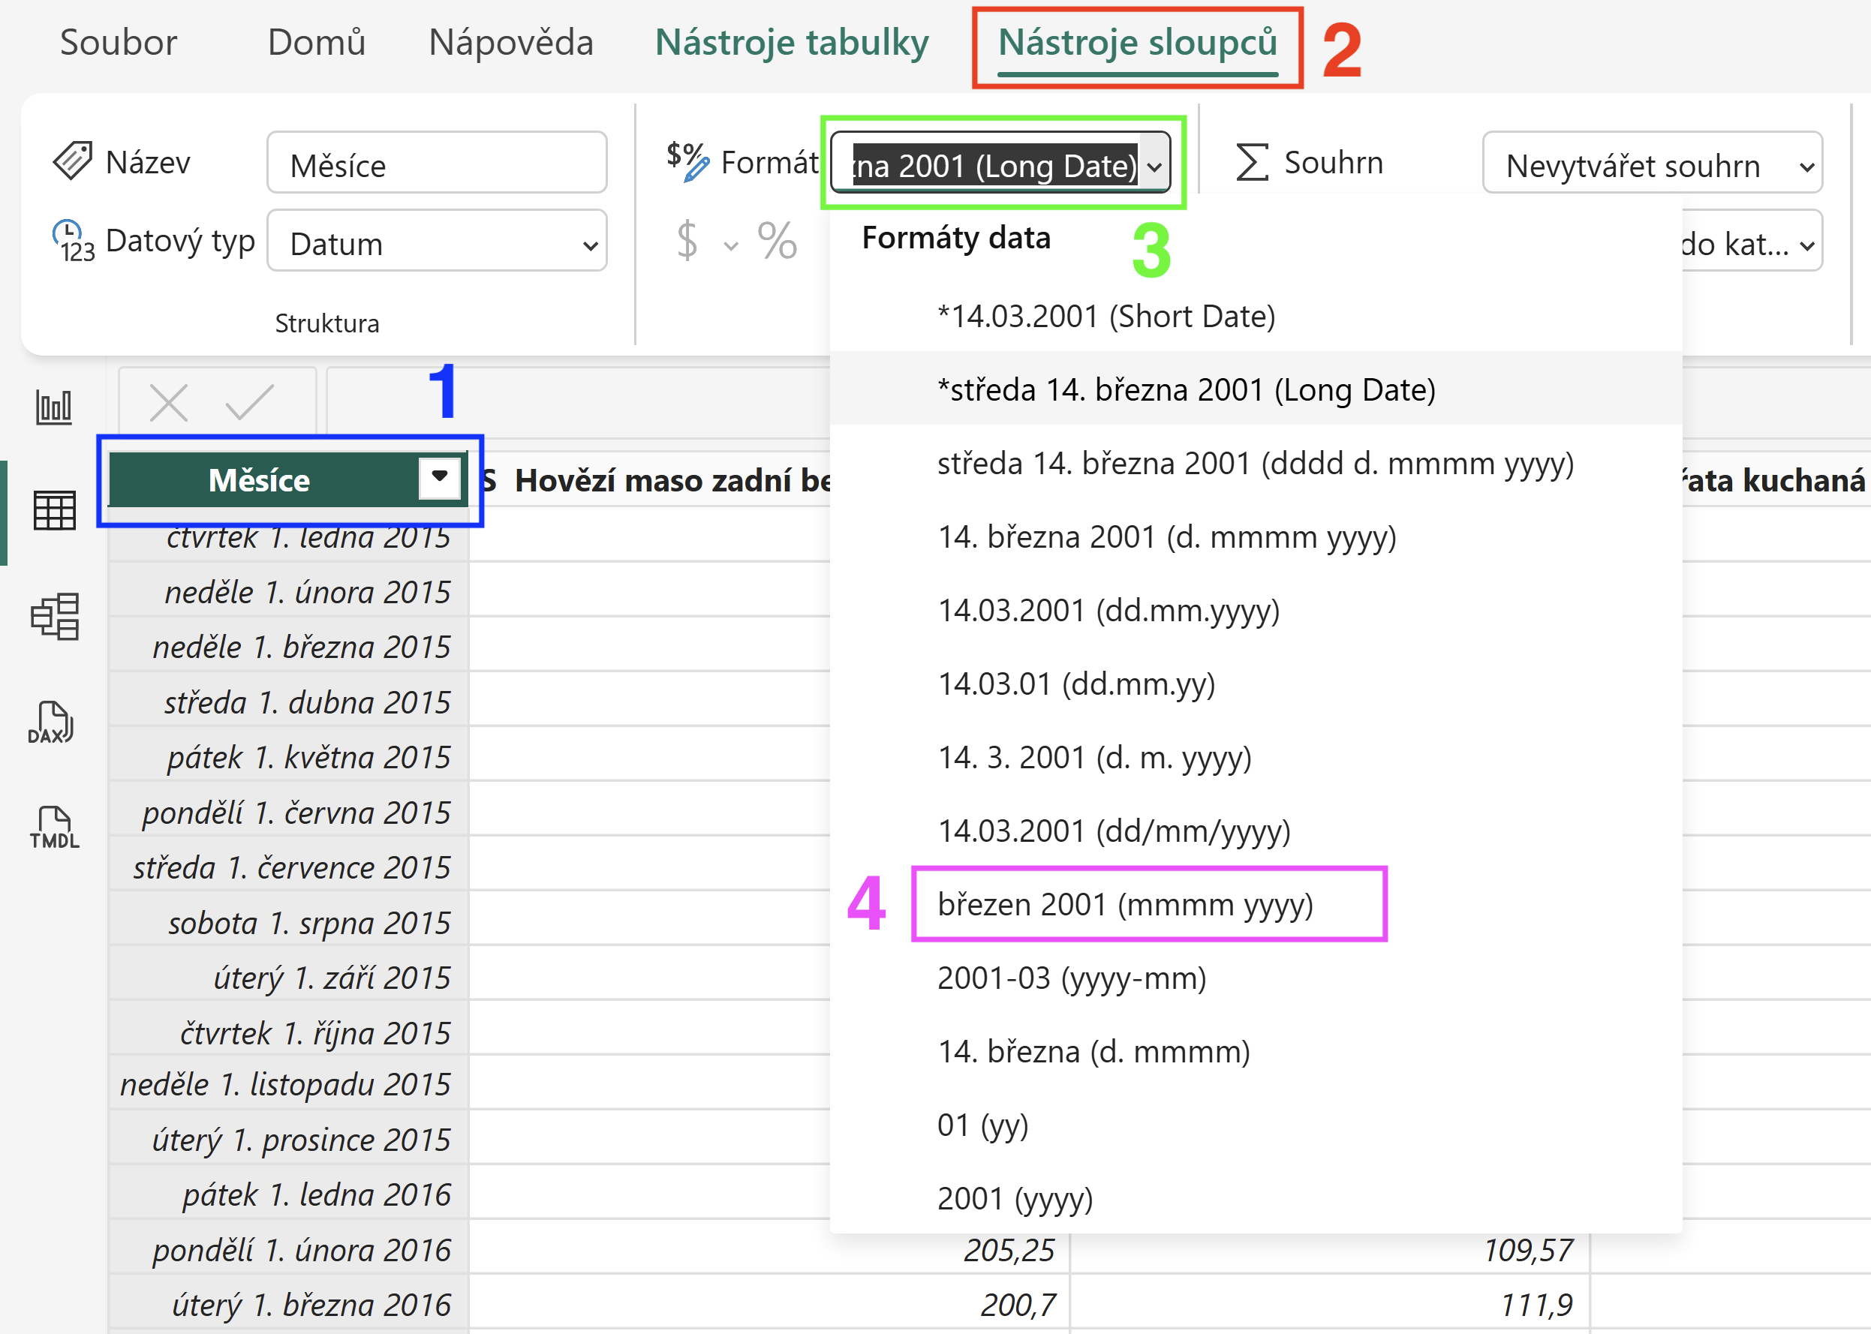Select the 14.03.2001 (dd.mm.yyyy) format
The height and width of the screenshot is (1334, 1871).
tap(1256, 610)
